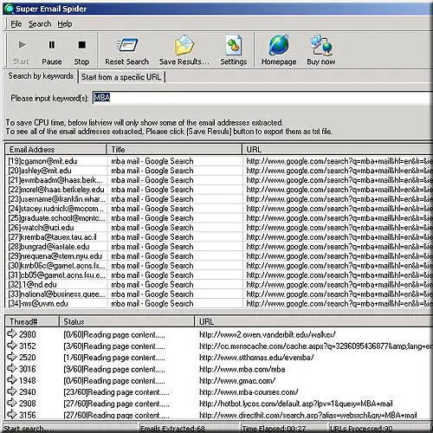Click the Status column header
This screenshot has width=433, height=433.
(x=126, y=321)
